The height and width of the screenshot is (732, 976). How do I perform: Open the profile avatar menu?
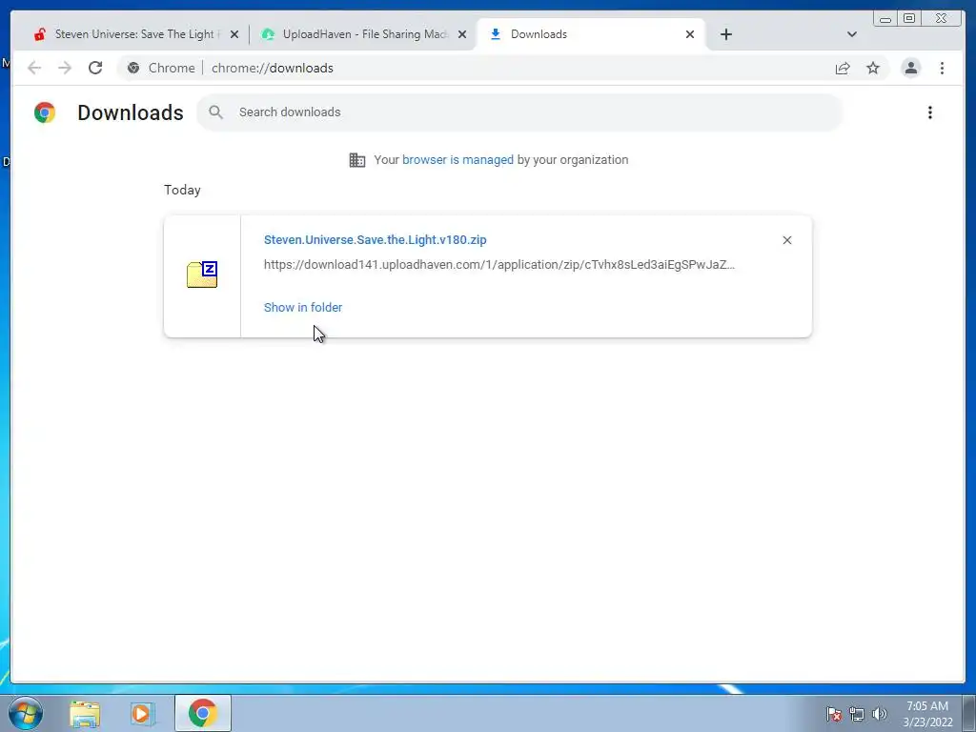pyautogui.click(x=910, y=68)
